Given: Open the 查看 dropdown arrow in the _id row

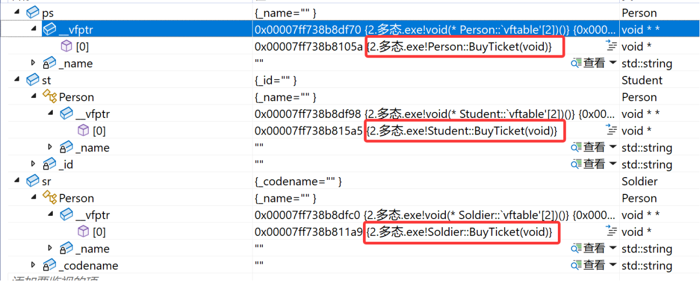Looking at the screenshot, I should click(x=613, y=164).
